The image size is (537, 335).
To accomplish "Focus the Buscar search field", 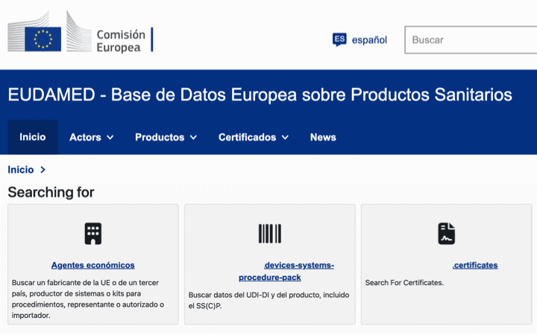I will tap(471, 39).
